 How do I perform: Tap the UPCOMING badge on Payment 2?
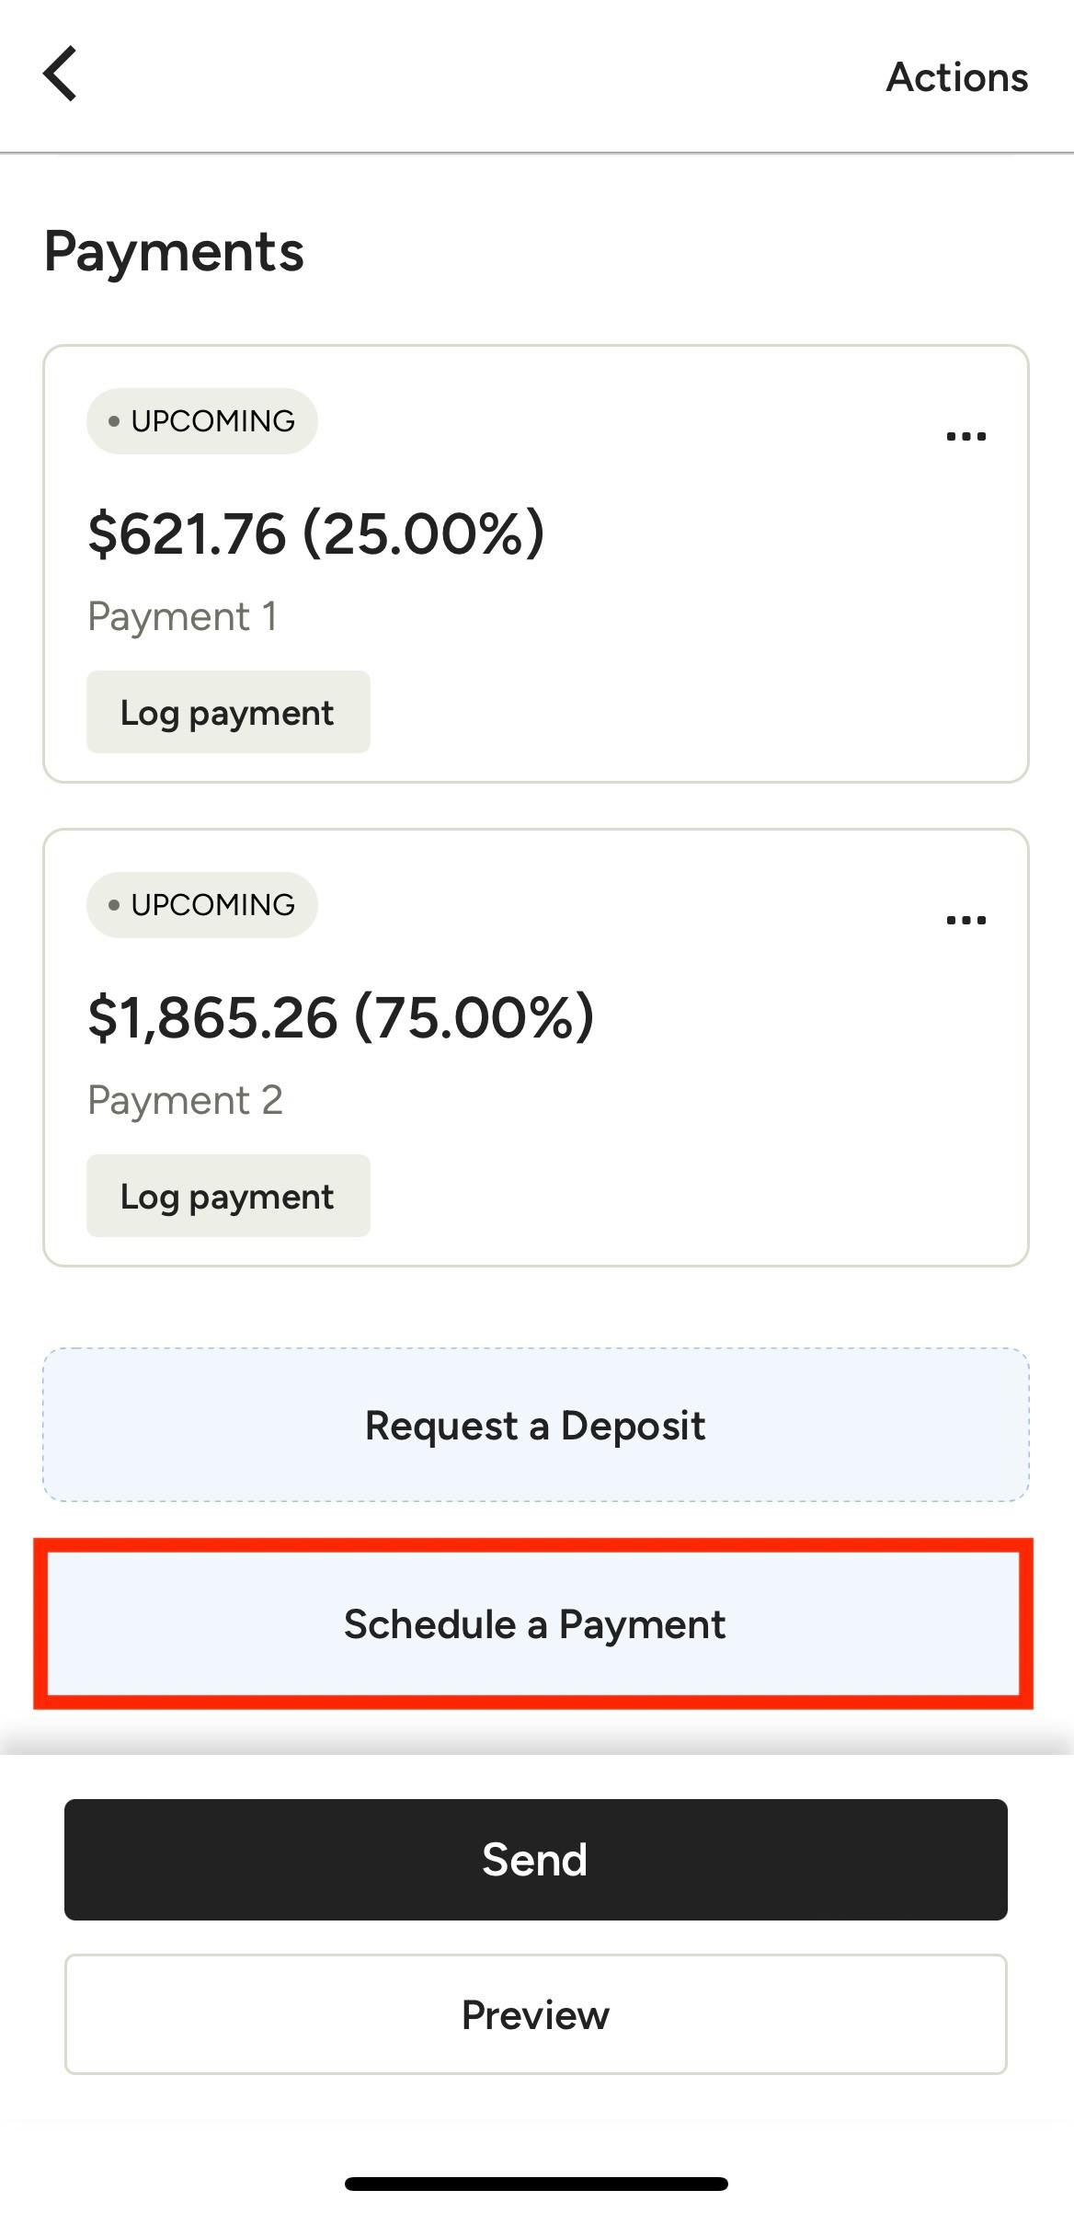click(x=202, y=905)
